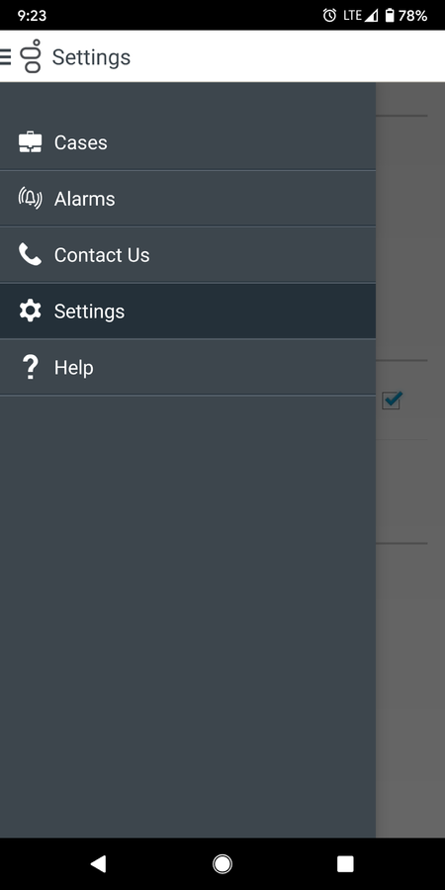Screen dimensions: 445x890
Task: Select Alarms in the navigation drawer
Action: [x=188, y=198]
